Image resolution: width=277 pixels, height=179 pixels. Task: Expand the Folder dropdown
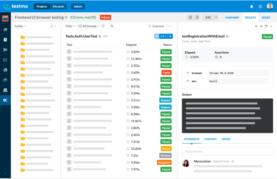pyautogui.click(x=19, y=26)
